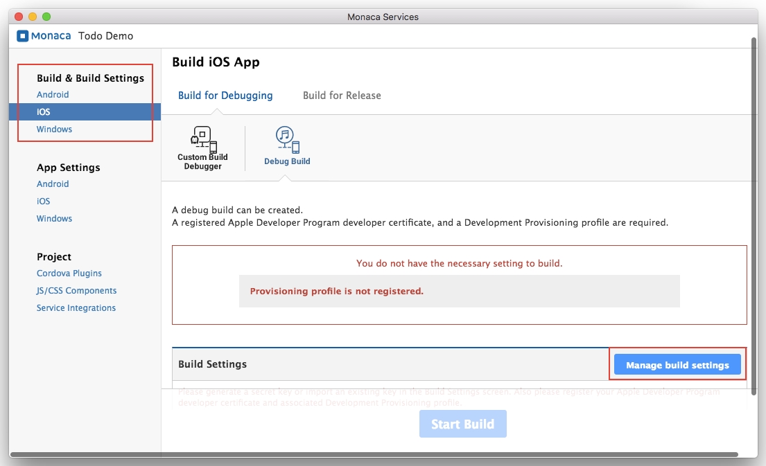This screenshot has height=466, width=766.
Task: Select the Custom Build Debugger icon
Action: pyautogui.click(x=202, y=140)
